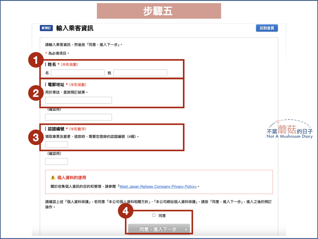
Task: Click the warning triangle in 個人資料的使用 box
Action: pyautogui.click(x=53, y=177)
